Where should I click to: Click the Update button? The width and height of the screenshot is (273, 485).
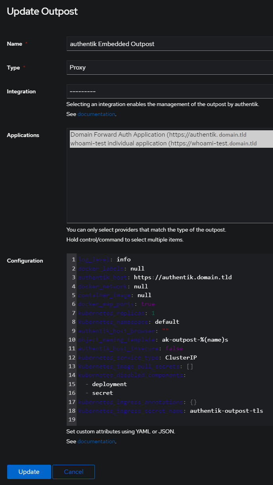coord(29,472)
